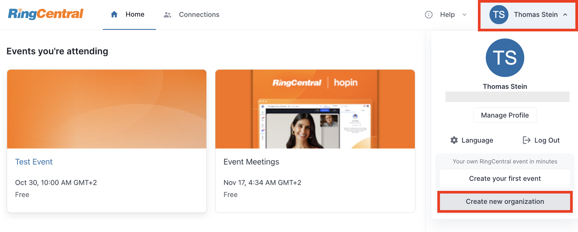
Task: Open the Connections tab
Action: [192, 14]
